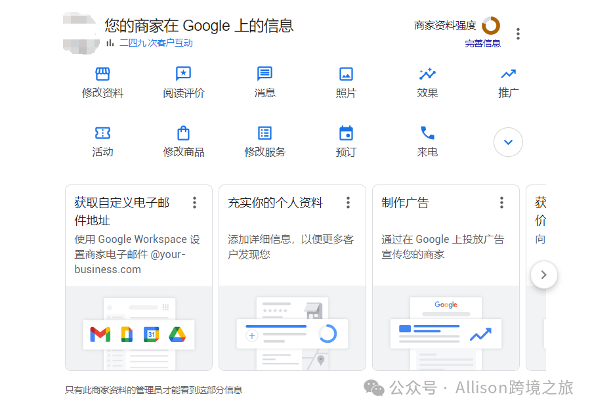This screenshot has width=592, height=411.
Task: Click Google Calendar icon in Workspace card
Action: pos(152,334)
